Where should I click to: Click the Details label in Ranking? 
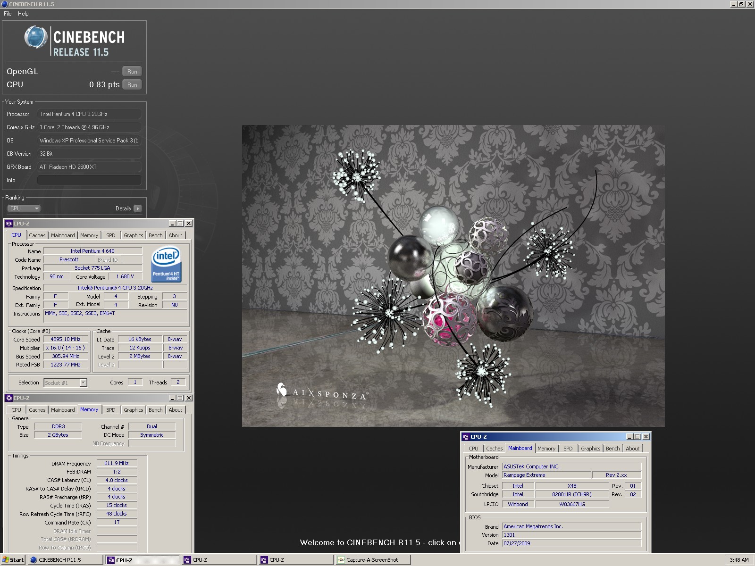(123, 208)
